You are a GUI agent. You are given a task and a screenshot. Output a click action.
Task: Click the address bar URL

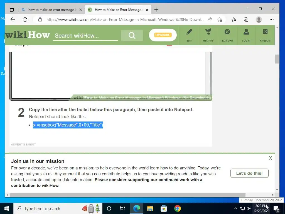(x=125, y=20)
